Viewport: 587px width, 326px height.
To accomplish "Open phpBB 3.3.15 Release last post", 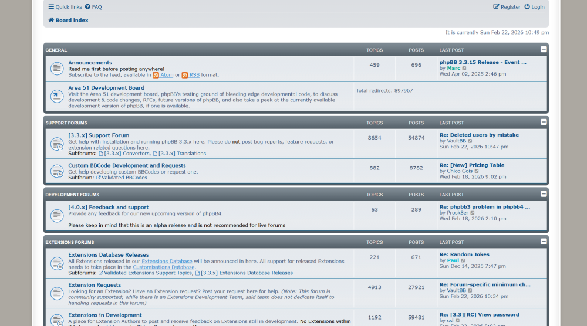I will (483, 62).
